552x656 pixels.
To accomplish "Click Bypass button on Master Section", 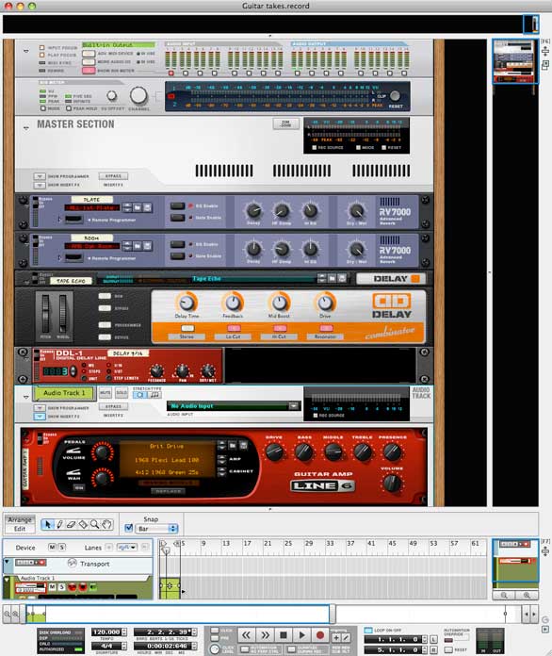I will point(113,176).
